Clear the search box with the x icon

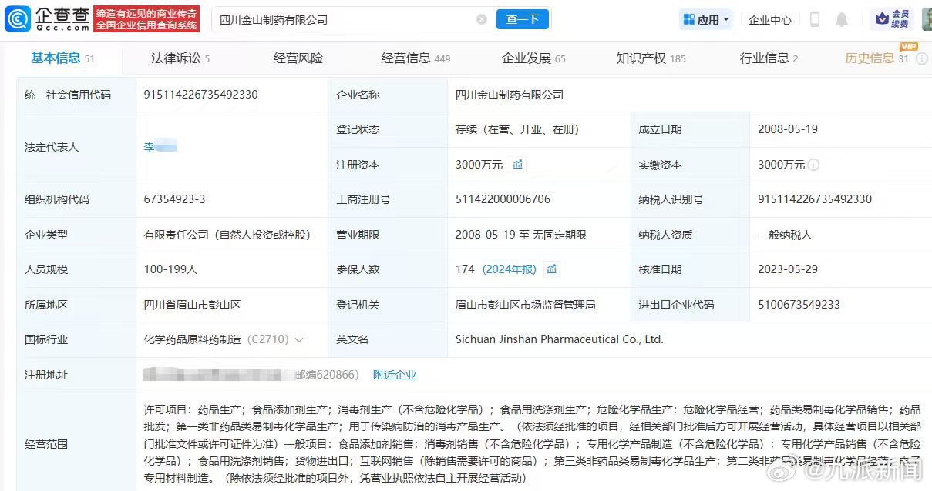pyautogui.click(x=483, y=18)
